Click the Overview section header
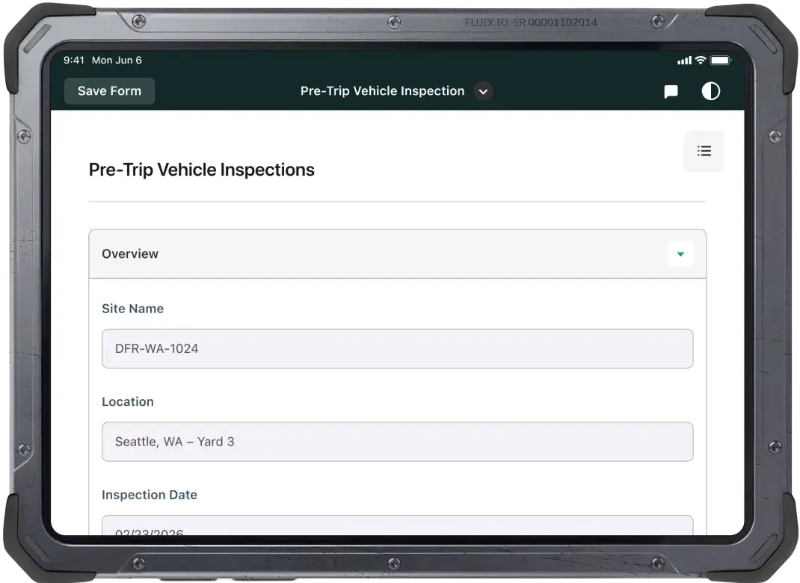This screenshot has width=800, height=583. click(130, 254)
